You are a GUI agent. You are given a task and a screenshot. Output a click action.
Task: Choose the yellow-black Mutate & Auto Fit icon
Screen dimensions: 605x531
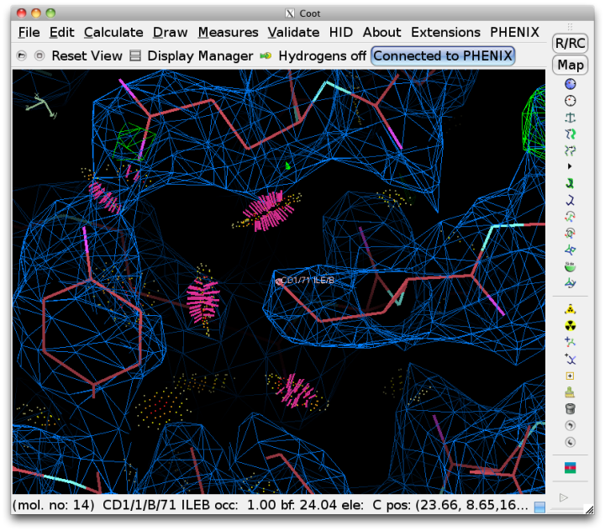pyautogui.click(x=571, y=325)
